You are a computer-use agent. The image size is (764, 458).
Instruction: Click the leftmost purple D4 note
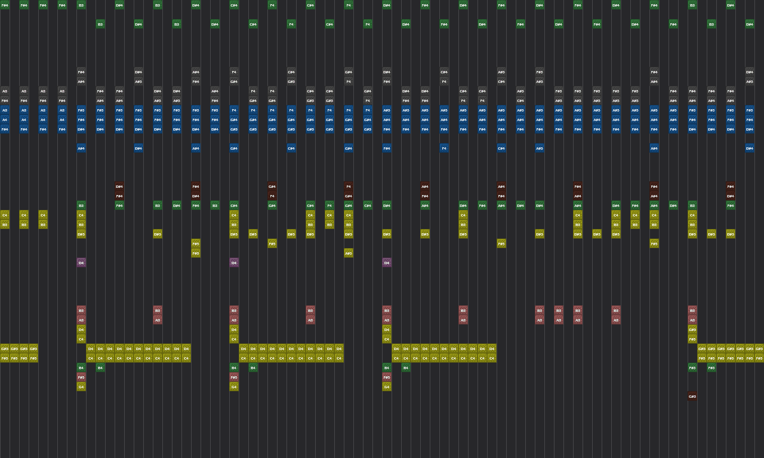81,262
